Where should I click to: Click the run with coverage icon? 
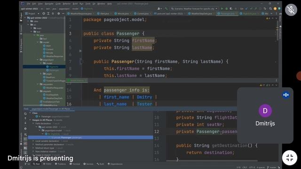coord(231,8)
